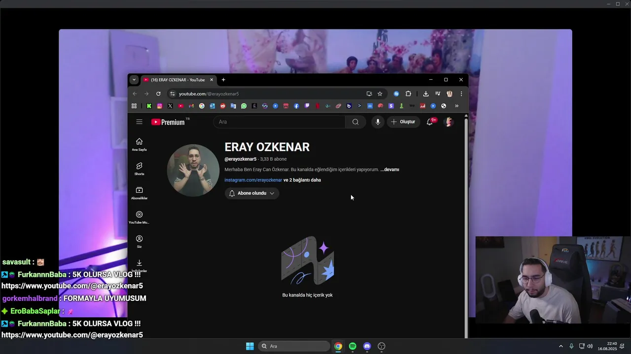Viewport: 631px width, 354px height.
Task: Go to Ana Sayfa in the sidebar
Action: click(140, 145)
